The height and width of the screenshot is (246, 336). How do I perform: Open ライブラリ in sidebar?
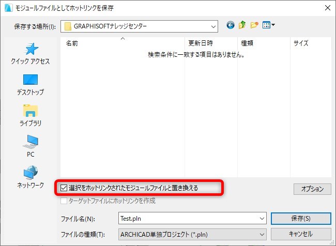30,115
